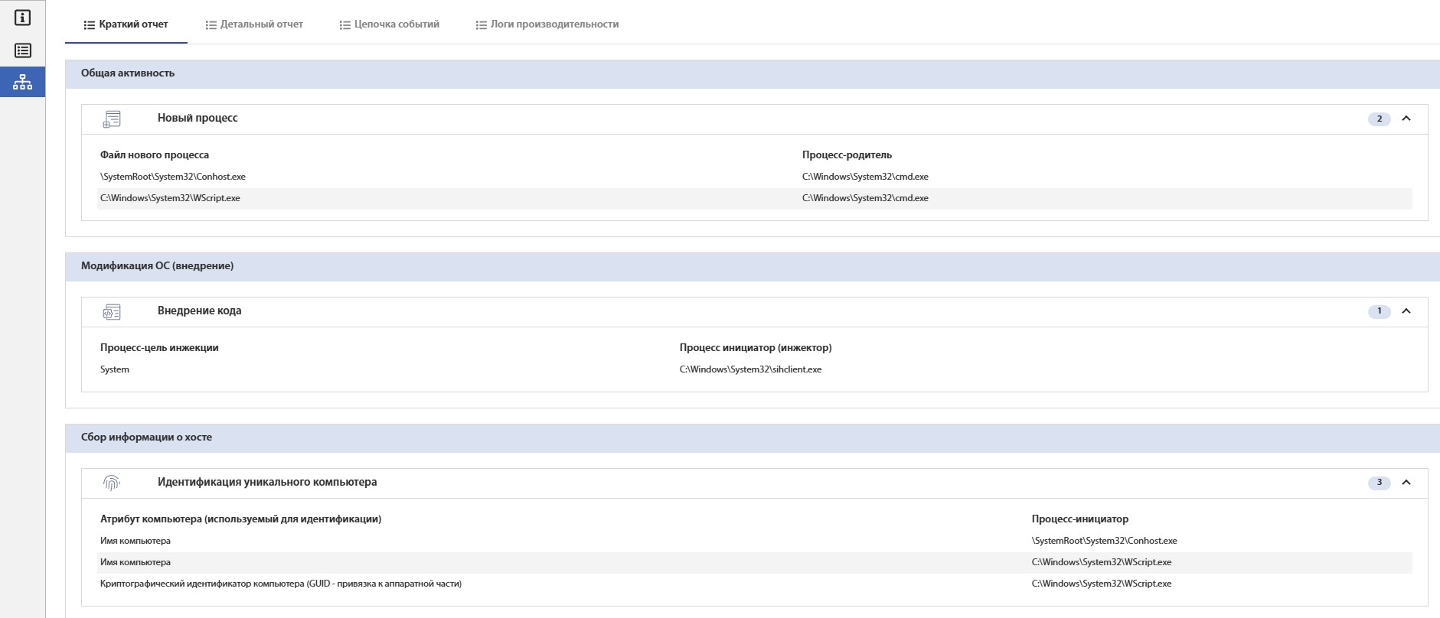Select the Криптографический идентификатор компьютера row
The image size is (1440, 618).
click(x=280, y=584)
